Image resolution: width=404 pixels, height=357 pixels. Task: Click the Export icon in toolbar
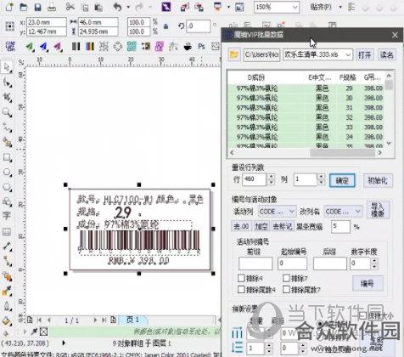[x=199, y=7]
